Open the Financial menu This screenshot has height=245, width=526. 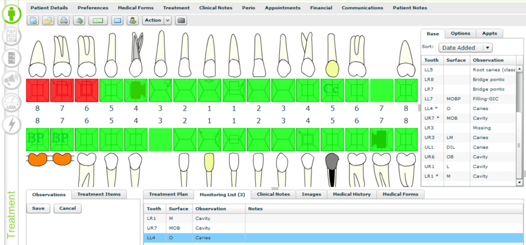coord(321,8)
